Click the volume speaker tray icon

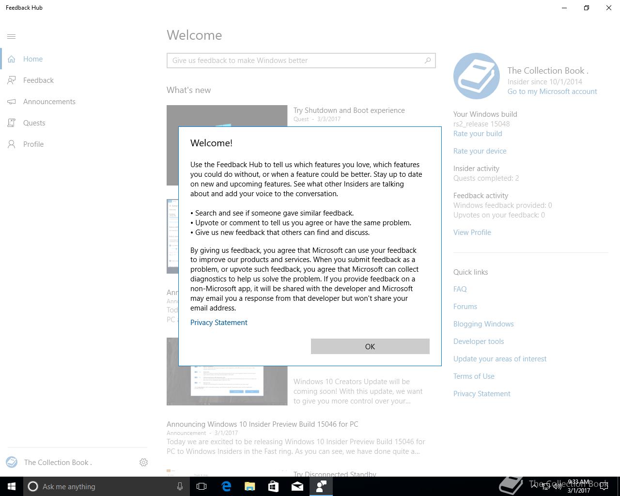(x=558, y=486)
